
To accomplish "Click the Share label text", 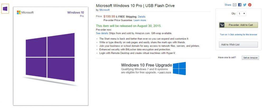I will pyautogui.click(x=228, y=5).
